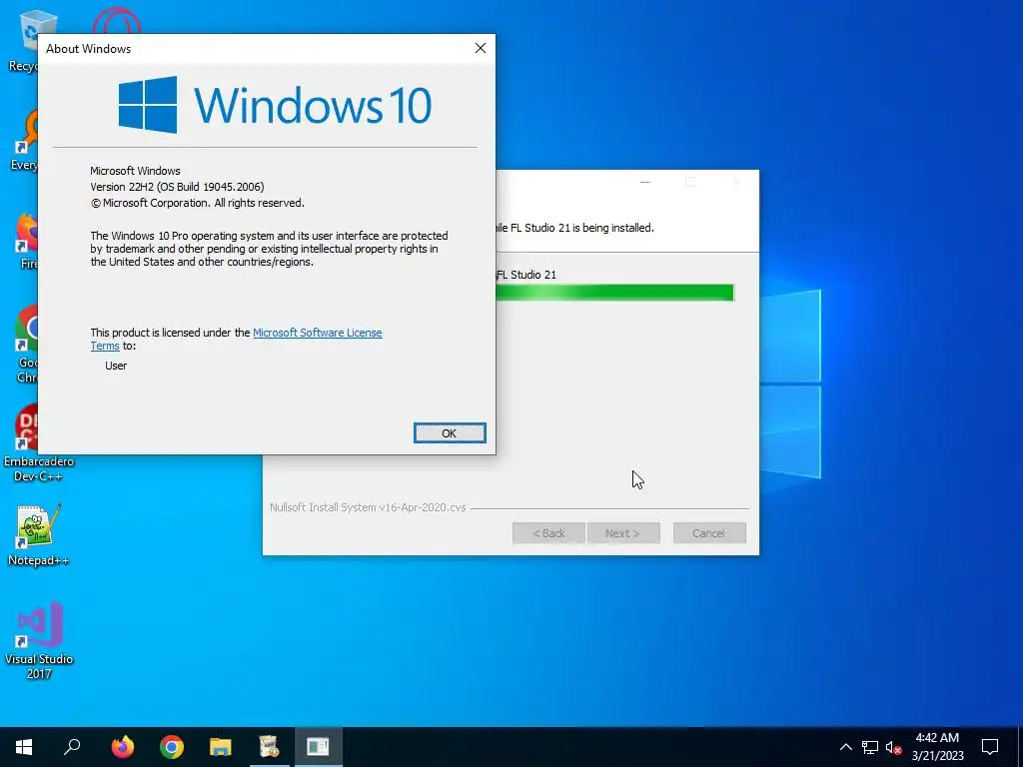Screen dimensions: 1023x767
Task: Click the 'FL Studio 21' label above progress bar
Action: 526,275
